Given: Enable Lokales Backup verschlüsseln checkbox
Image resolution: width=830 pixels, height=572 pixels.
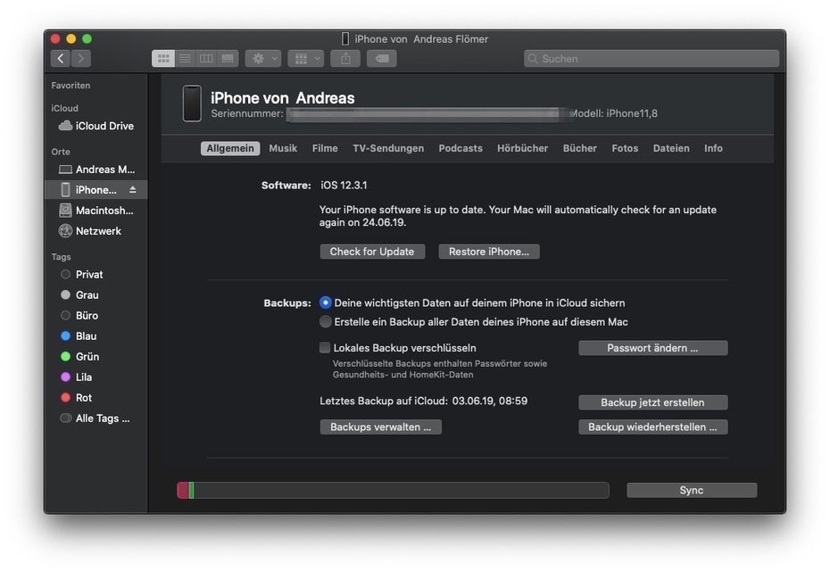Looking at the screenshot, I should click(x=325, y=348).
